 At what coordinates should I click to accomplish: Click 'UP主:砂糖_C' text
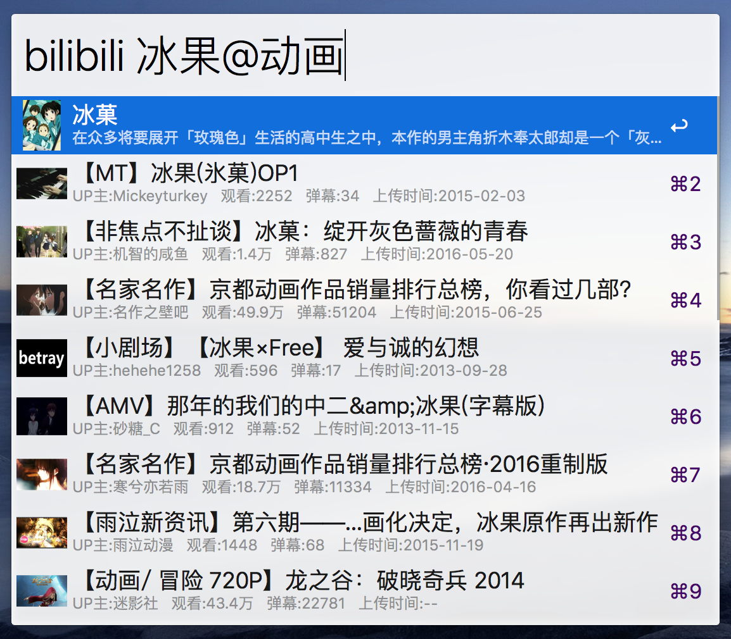(x=116, y=429)
